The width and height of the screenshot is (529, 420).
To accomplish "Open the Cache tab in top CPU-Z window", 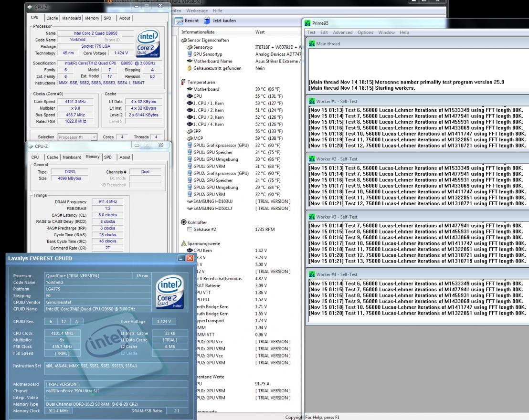I will tap(52, 18).
